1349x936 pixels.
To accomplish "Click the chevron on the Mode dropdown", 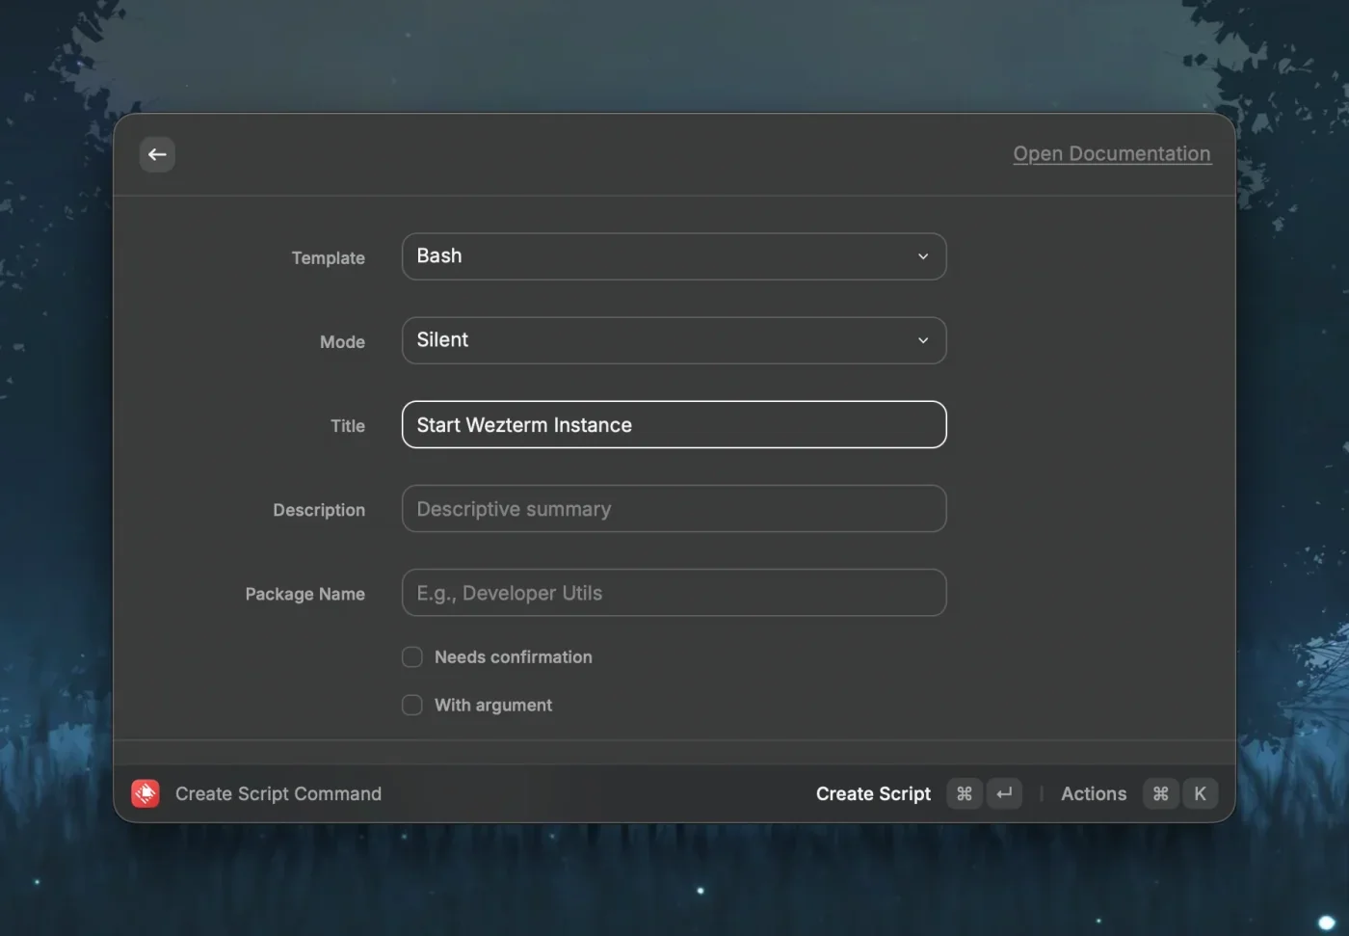I will (922, 340).
